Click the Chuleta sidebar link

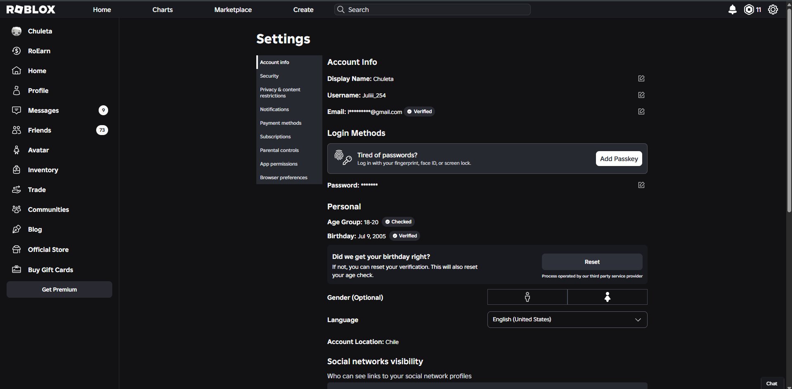[x=40, y=31]
